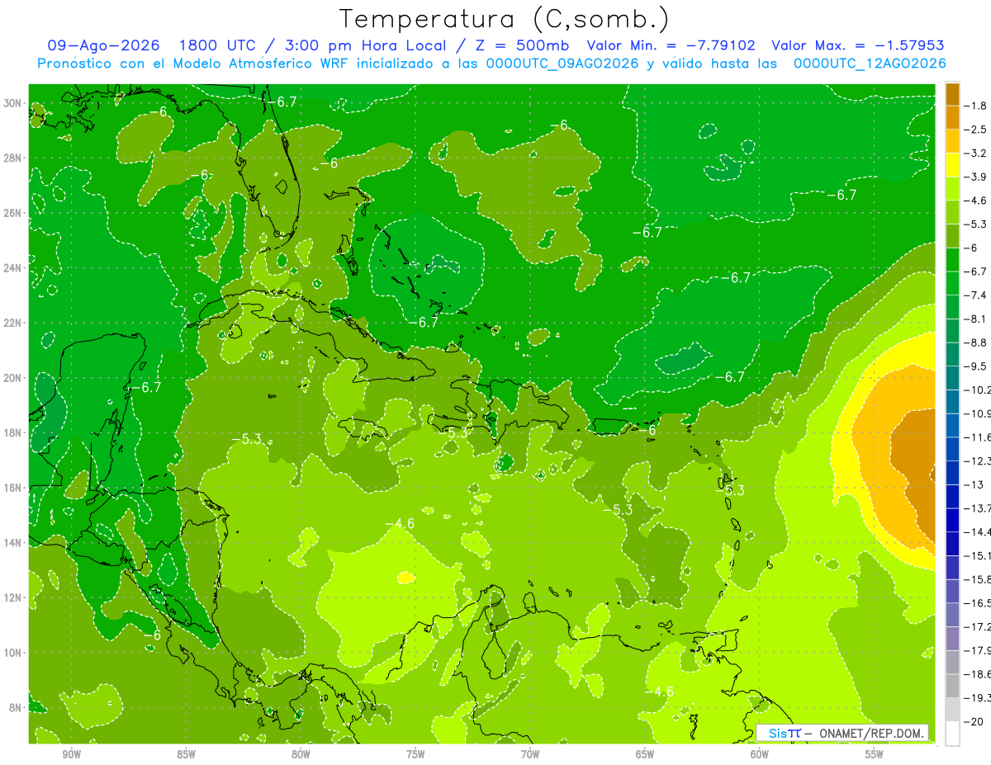Viewport: 991px width, 765px height.
Task: Click the 'ONAMET/REP.DOM.' credit label
Action: click(x=872, y=733)
